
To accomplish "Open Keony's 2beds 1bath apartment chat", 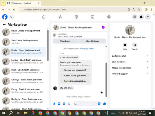I will point(23,91).
